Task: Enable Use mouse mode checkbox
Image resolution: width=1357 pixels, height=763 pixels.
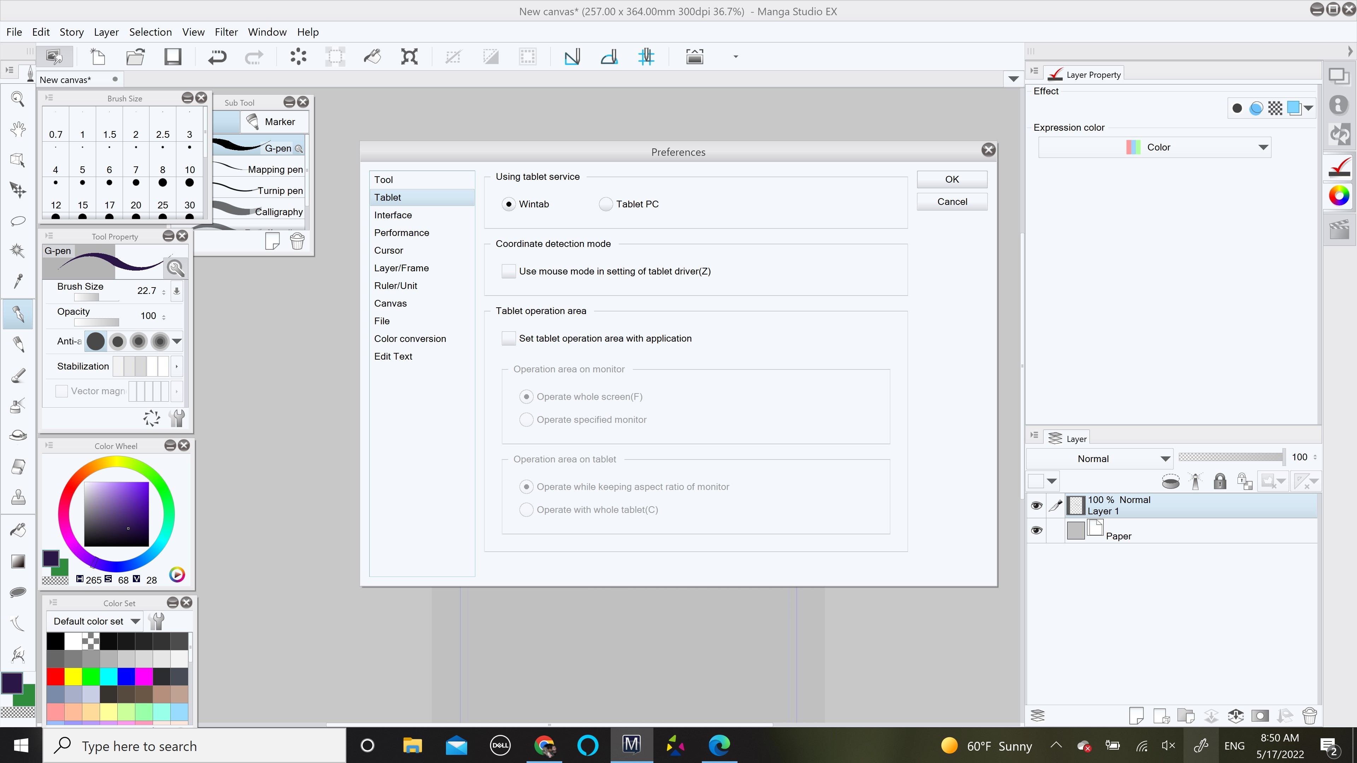Action: pos(509,271)
